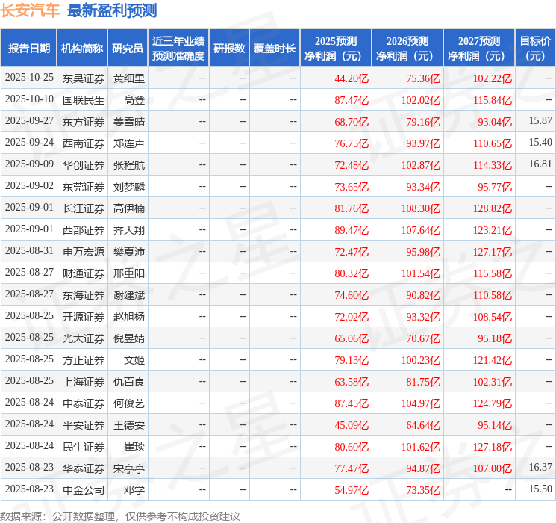Click target price 15.40

(x=541, y=143)
